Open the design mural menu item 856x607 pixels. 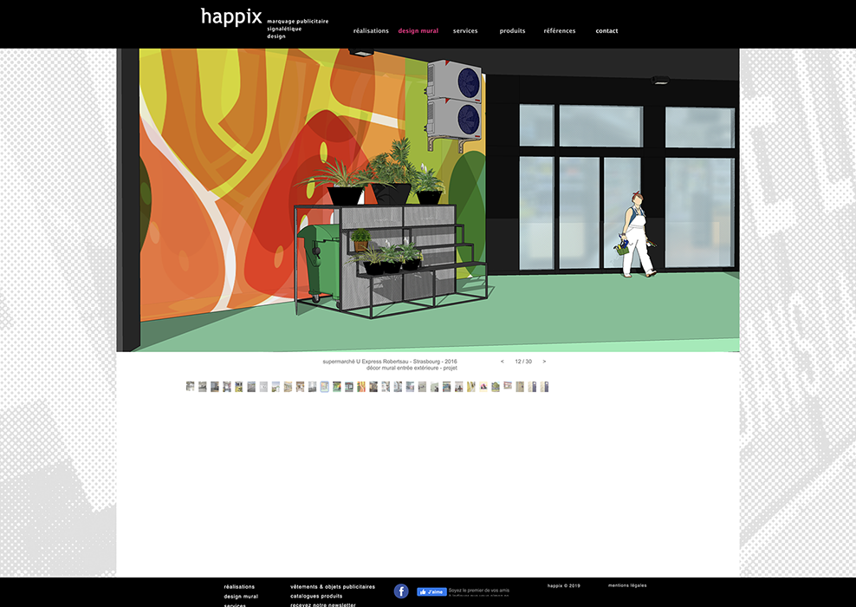418,31
